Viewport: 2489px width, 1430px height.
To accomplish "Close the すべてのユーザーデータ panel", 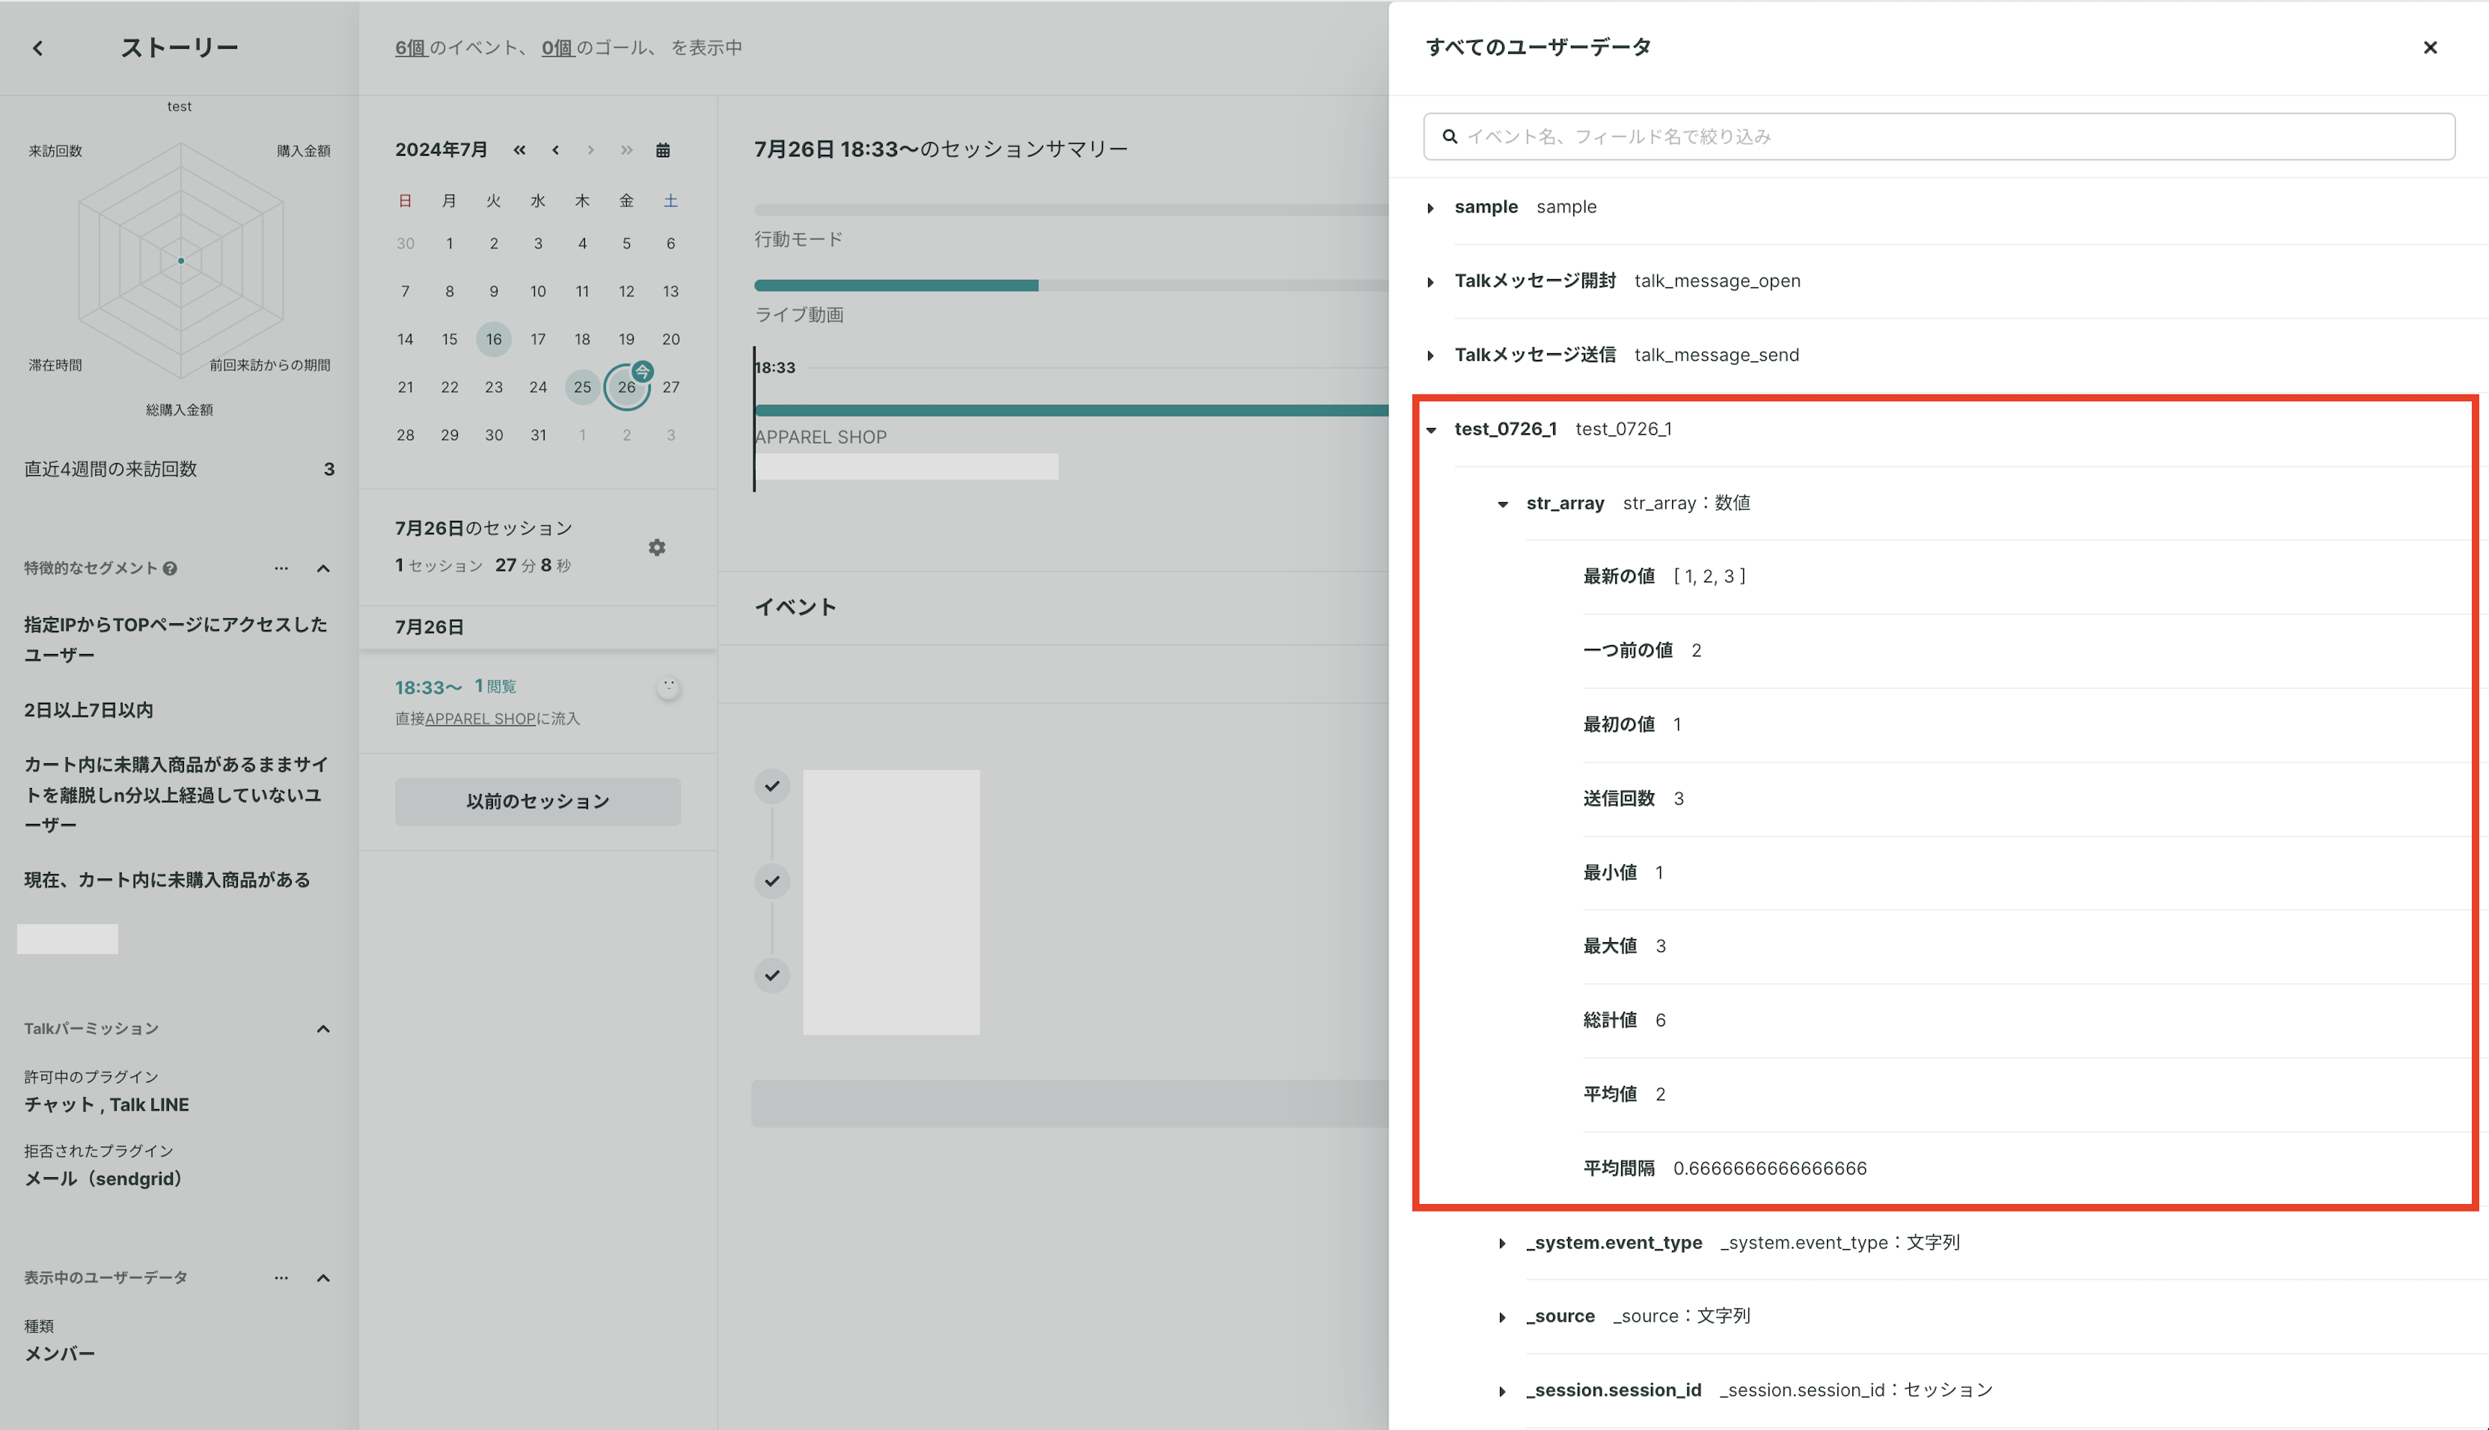I will click(x=2430, y=47).
